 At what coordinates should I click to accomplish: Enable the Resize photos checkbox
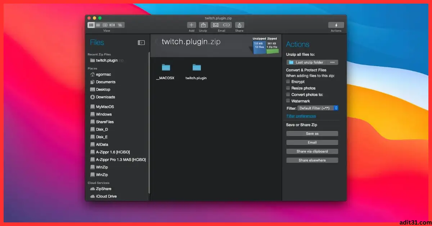pyautogui.click(x=288, y=88)
